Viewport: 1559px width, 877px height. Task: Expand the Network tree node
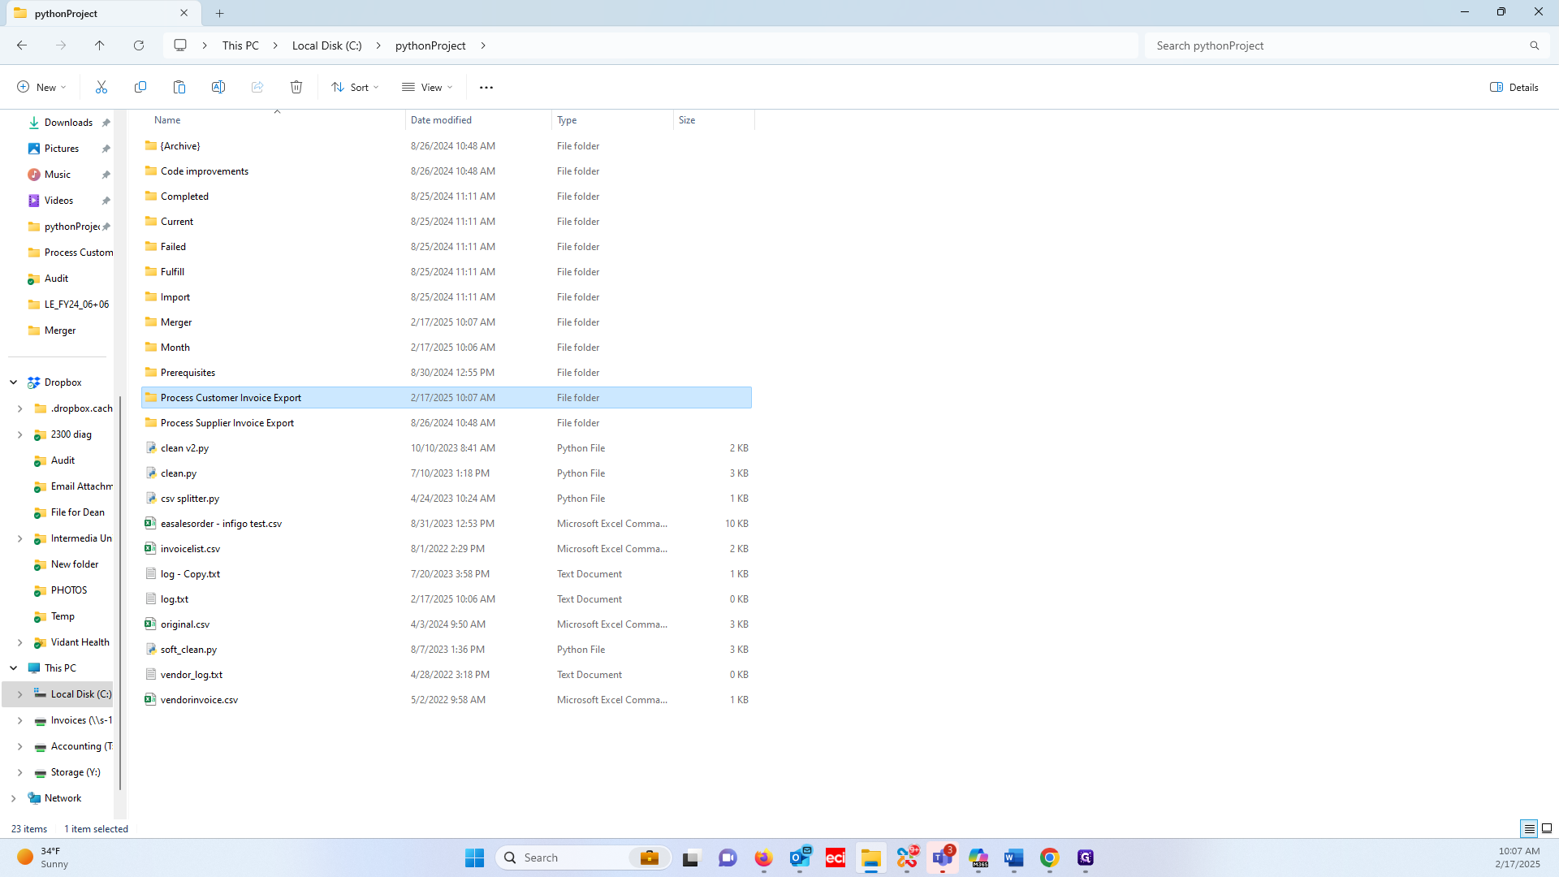click(14, 798)
